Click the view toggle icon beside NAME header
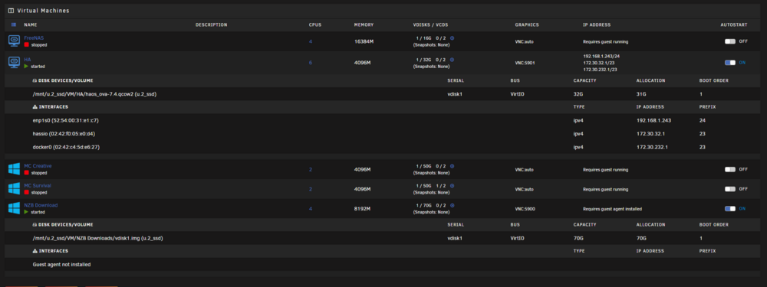The width and height of the screenshot is (767, 287). point(14,24)
